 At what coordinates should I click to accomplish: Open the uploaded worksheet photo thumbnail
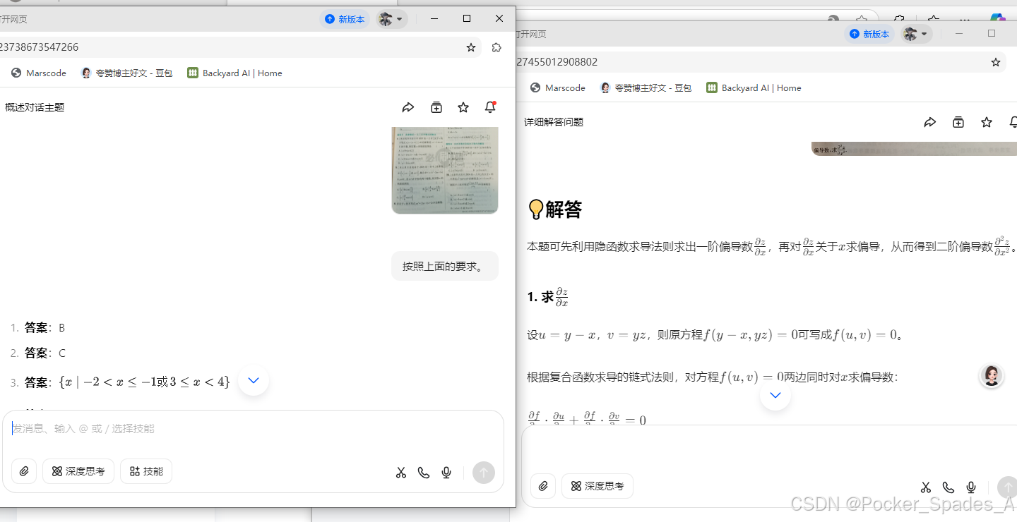(445, 170)
